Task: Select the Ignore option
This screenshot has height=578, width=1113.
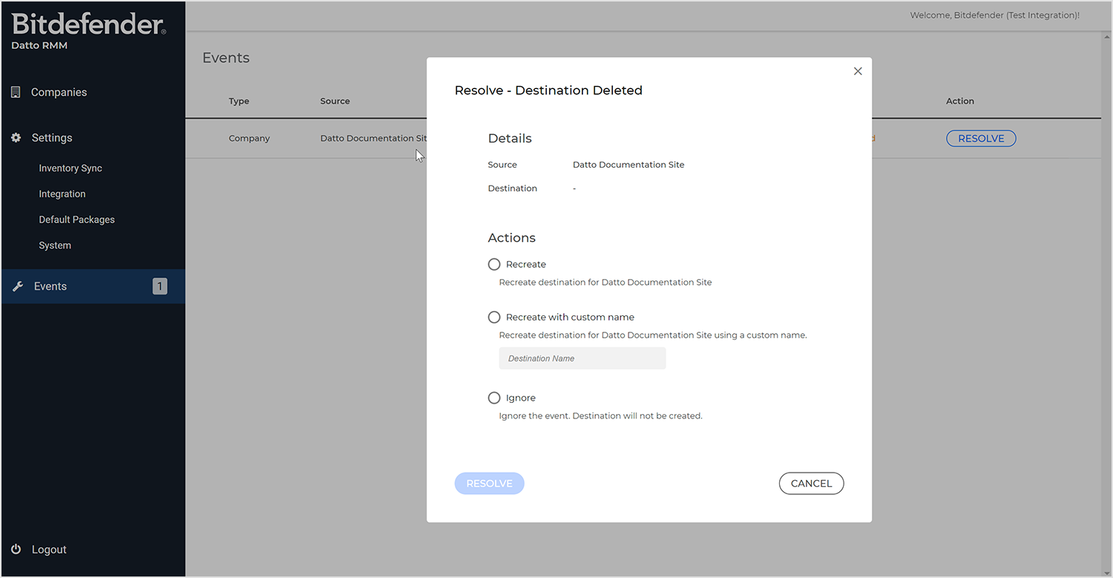Action: (494, 398)
